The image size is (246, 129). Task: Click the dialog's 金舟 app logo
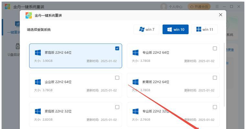29,15
